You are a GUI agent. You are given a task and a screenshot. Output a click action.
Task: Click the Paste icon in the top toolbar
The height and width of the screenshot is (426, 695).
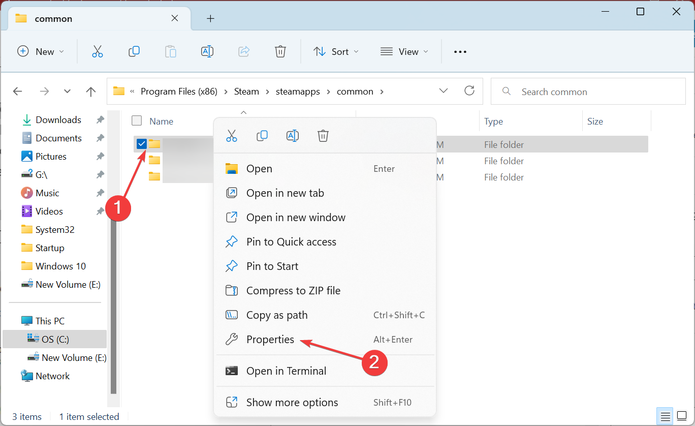click(x=171, y=51)
